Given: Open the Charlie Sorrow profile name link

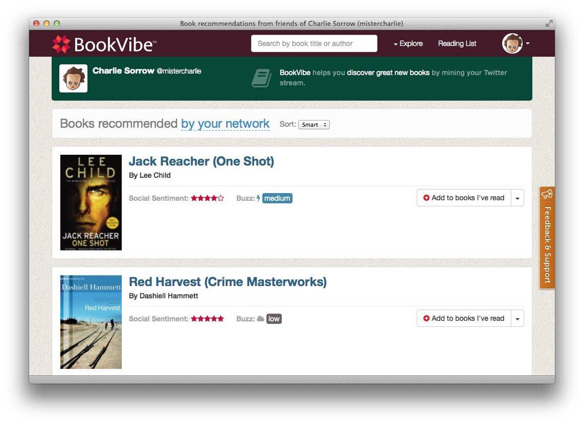Looking at the screenshot, I should 123,70.
